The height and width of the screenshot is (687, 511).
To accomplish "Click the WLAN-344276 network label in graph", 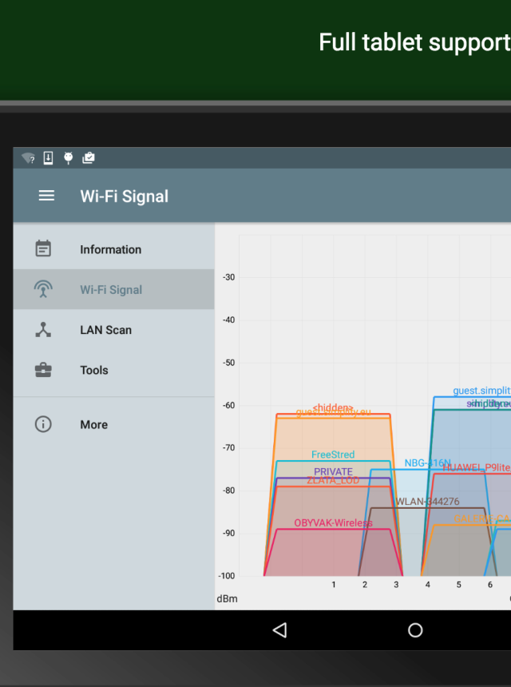I will click(427, 502).
